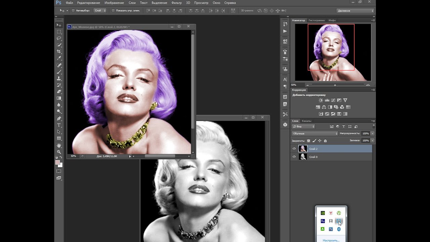Image resolution: width=430 pixels, height=242 pixels.
Task: Open the Слой auto-select dropdown
Action: 100,10
